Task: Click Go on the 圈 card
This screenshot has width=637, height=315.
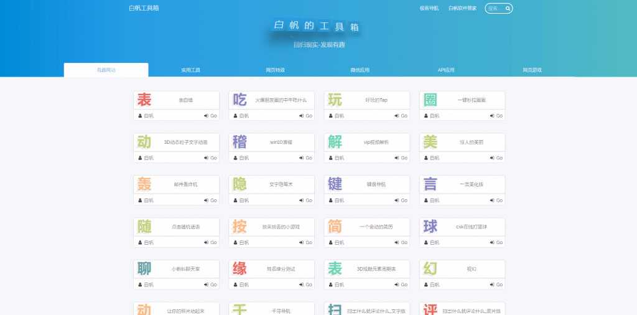Action: point(496,116)
